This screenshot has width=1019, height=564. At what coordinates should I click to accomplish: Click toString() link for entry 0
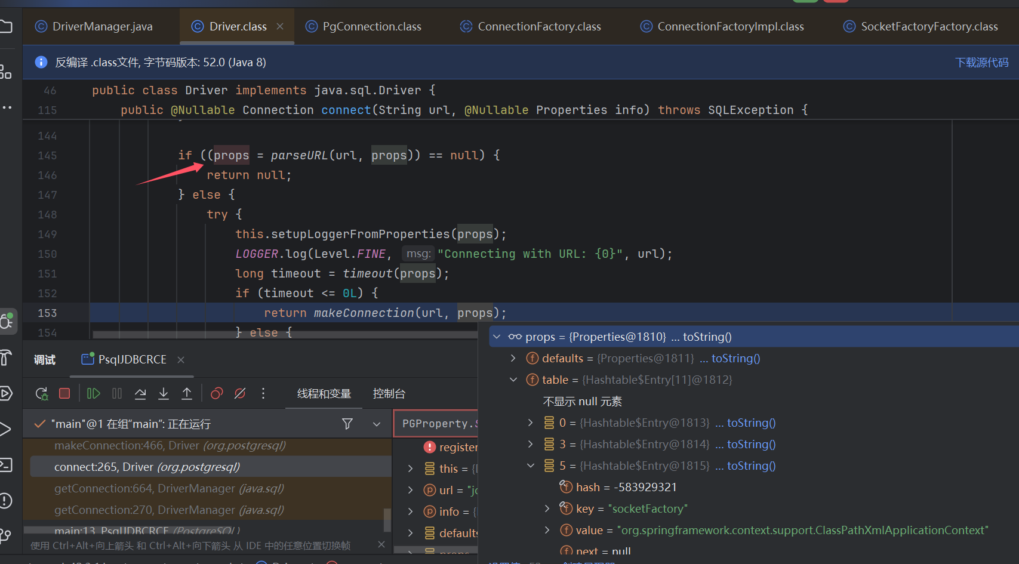pos(752,423)
